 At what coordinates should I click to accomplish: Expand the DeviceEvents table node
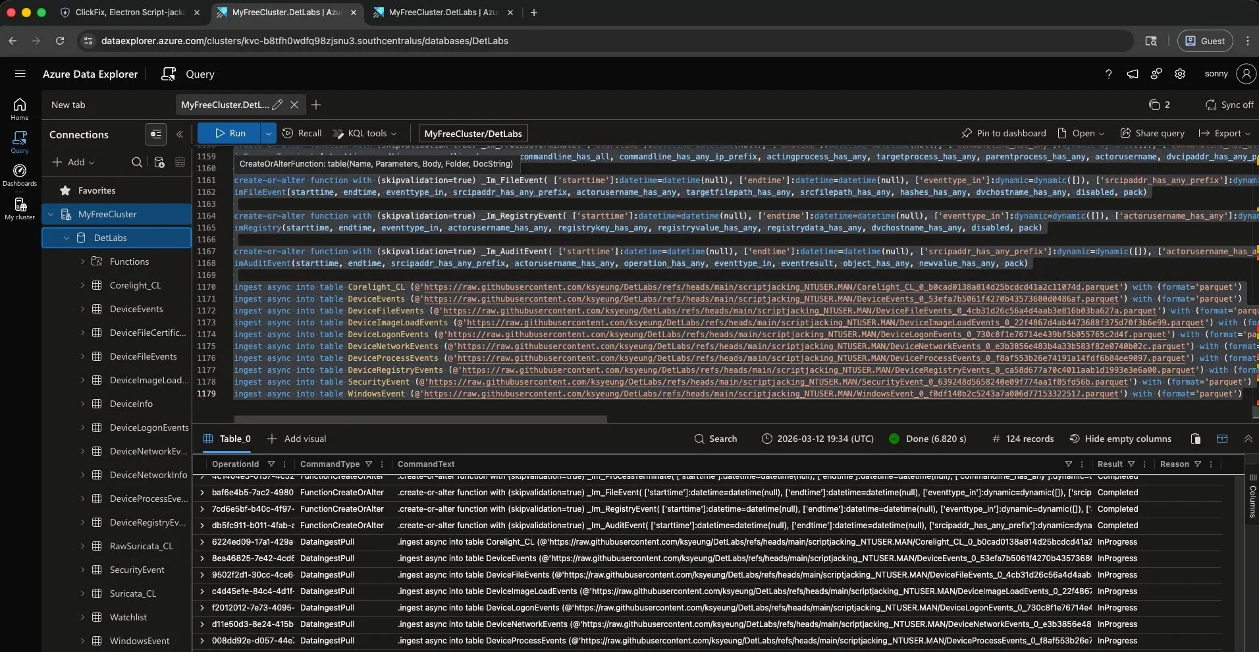pos(82,309)
